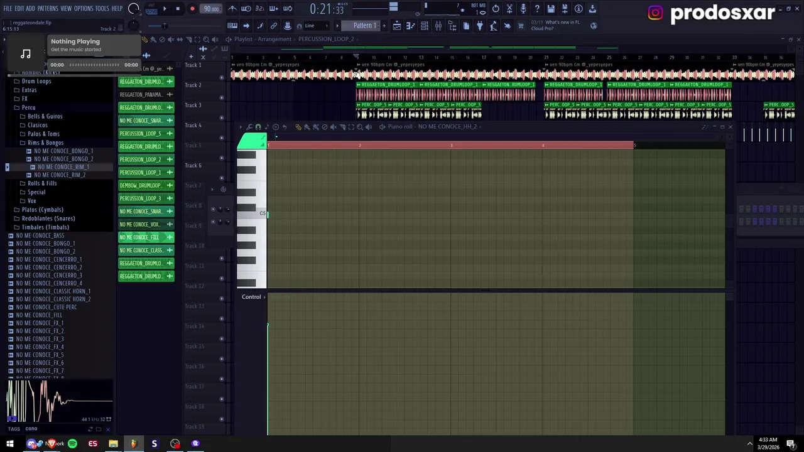Image resolution: width=804 pixels, height=452 pixels.
Task: Open the TOOLS menu
Action: (102, 9)
